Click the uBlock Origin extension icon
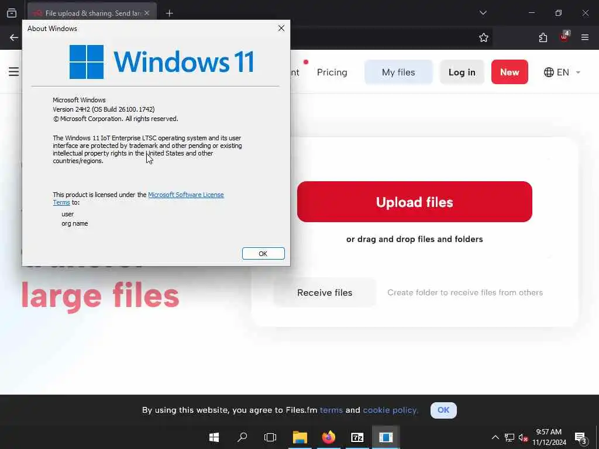 564,37
